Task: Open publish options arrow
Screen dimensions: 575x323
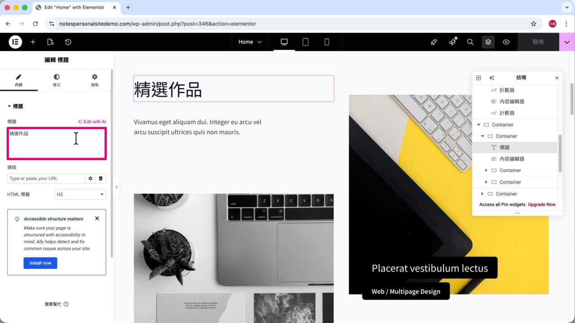Action: point(567,42)
